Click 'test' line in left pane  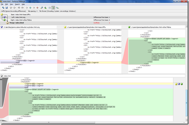pos(18,63)
